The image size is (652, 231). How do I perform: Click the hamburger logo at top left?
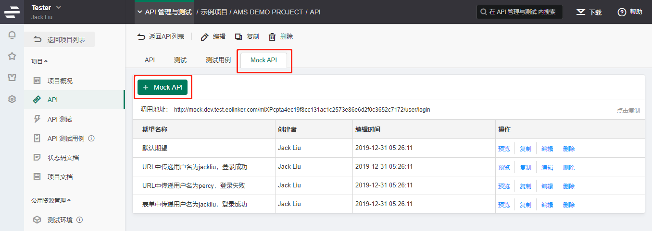click(x=12, y=12)
